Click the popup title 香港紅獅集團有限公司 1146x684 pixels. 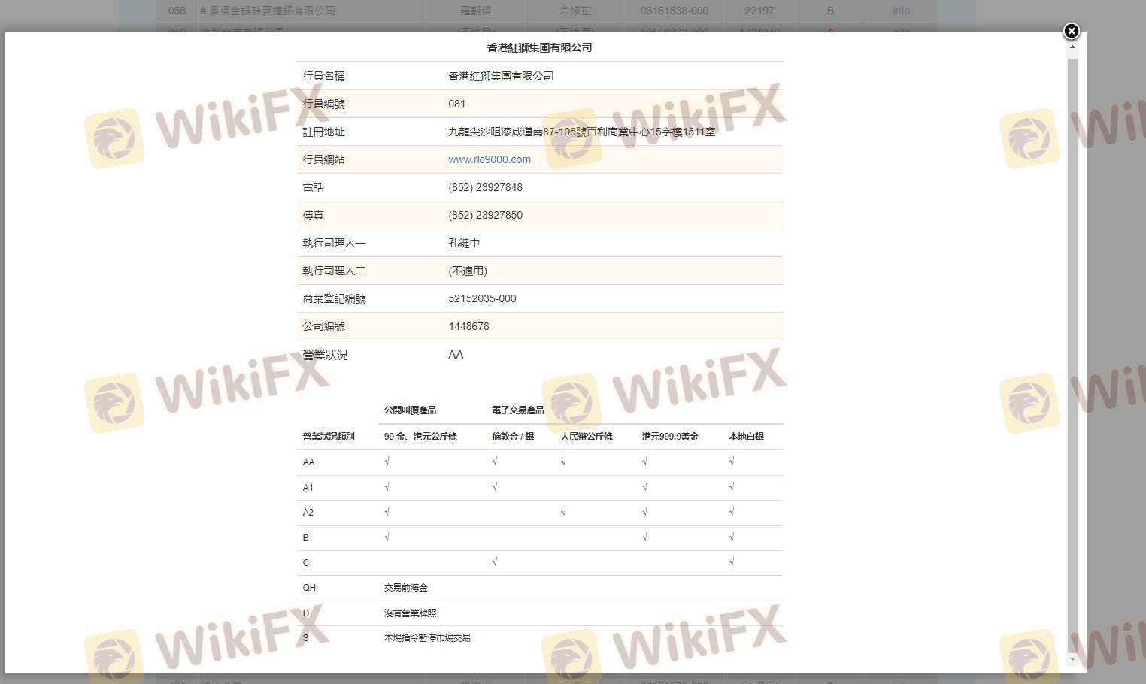pos(539,47)
